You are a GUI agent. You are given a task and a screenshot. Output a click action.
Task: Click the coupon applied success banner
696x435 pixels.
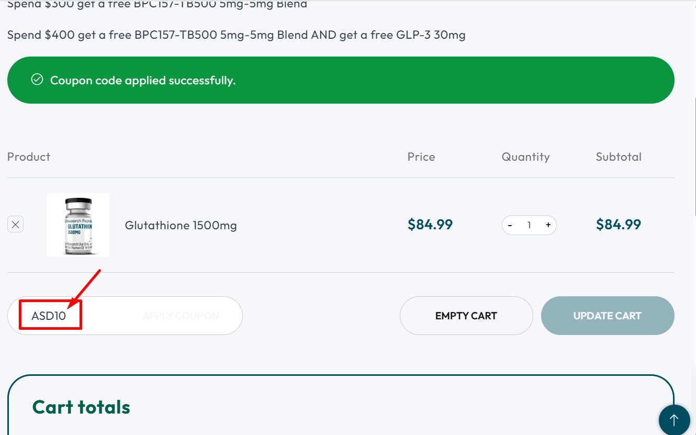click(340, 80)
